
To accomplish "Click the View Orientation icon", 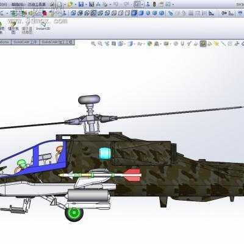I will tap(120, 43).
